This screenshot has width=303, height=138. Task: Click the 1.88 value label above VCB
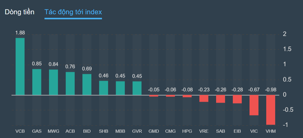coord(20,33)
